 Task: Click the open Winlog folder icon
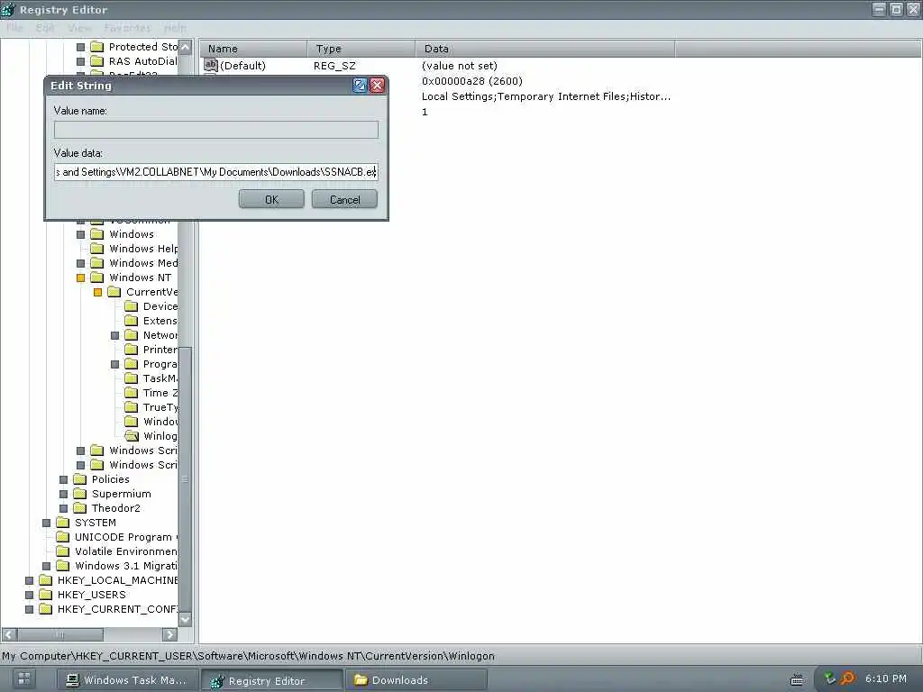[x=132, y=436]
